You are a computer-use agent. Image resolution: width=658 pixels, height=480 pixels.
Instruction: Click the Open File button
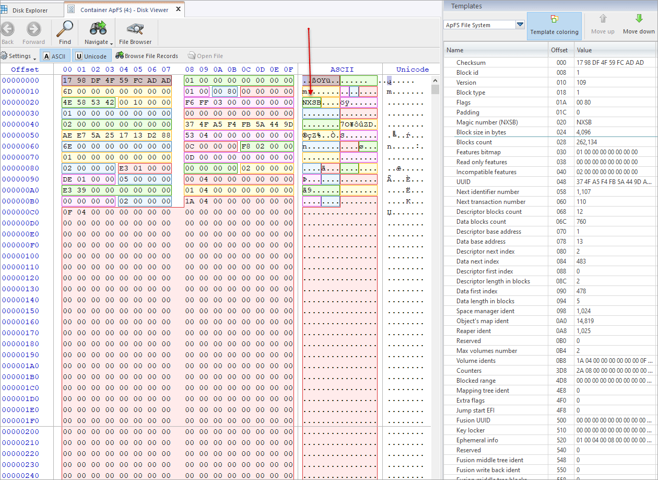[205, 56]
